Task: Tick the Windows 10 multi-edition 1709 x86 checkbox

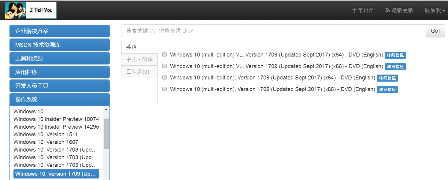Action: [164, 89]
